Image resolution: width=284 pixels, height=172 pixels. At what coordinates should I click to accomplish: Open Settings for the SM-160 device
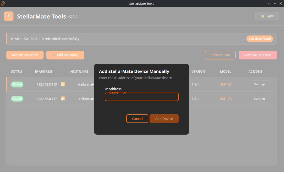tap(259, 84)
